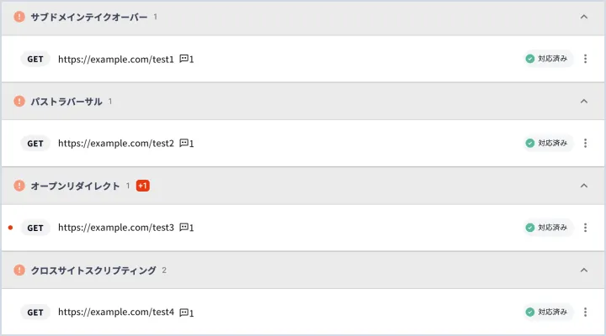Open the comment icon next to test4 URL
Screen dimensions: 606x336
[184, 312]
